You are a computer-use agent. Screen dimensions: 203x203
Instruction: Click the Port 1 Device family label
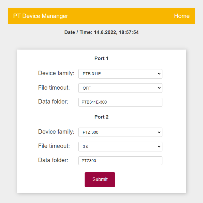coord(56,73)
